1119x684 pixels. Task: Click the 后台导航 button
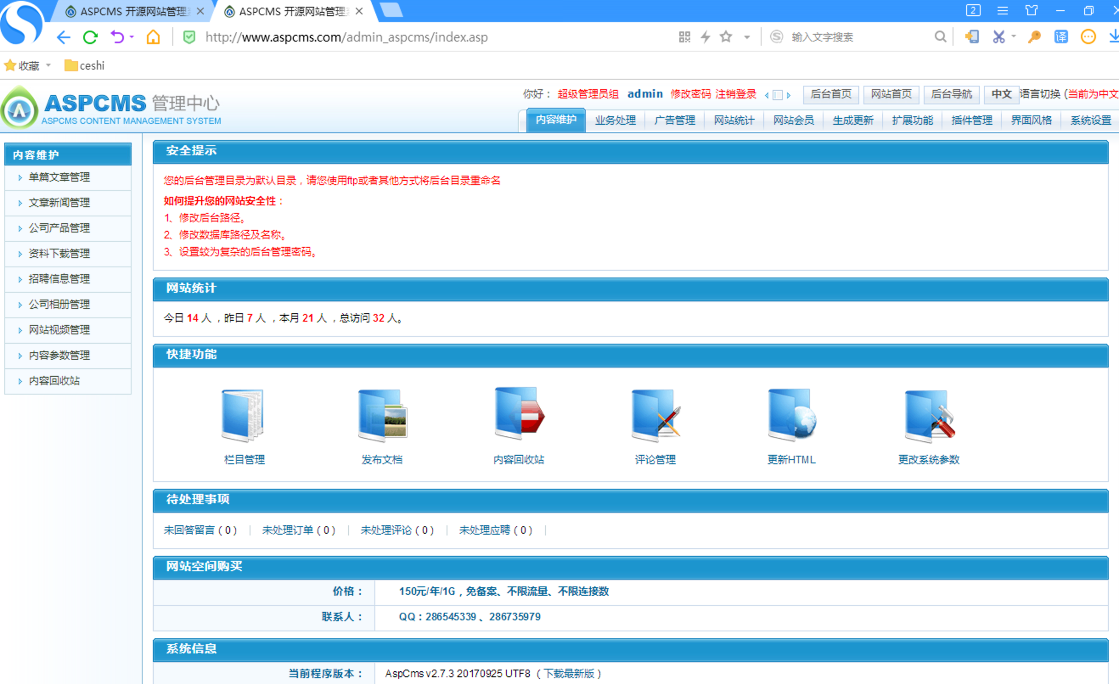tap(951, 94)
